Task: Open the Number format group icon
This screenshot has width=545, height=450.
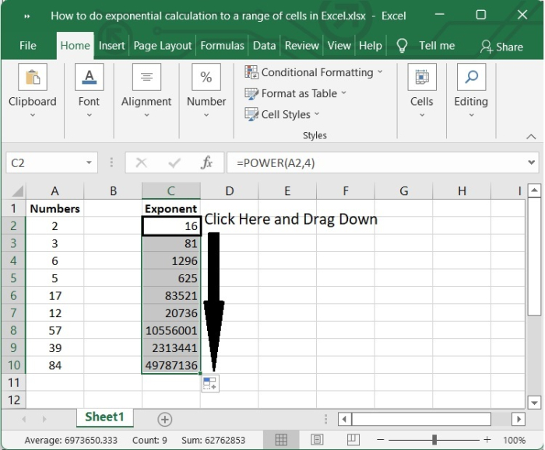Action: tap(206, 78)
